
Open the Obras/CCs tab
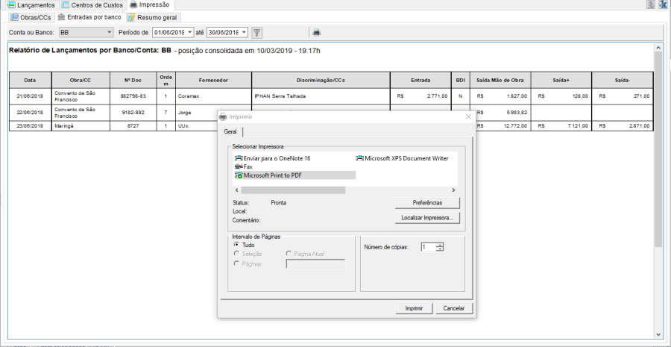click(31, 16)
